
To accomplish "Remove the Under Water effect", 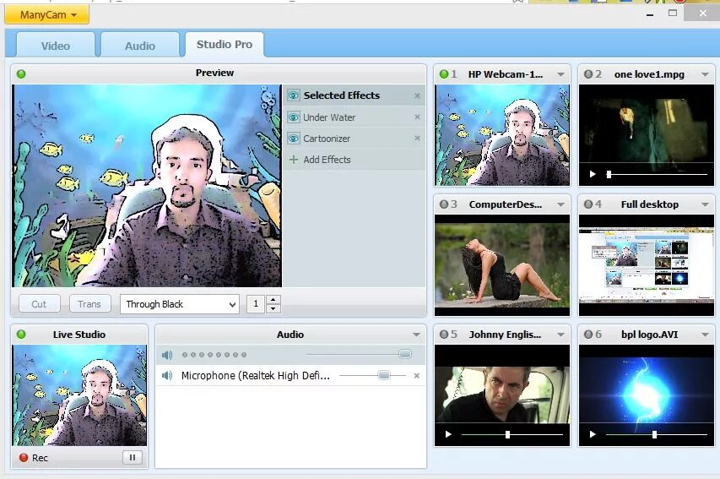I will click(417, 117).
